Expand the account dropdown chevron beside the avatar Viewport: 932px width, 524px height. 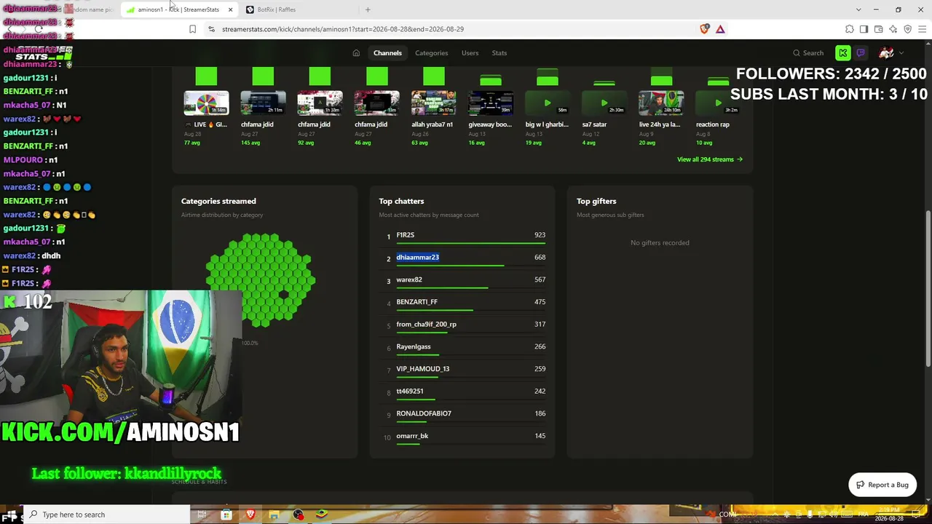901,53
